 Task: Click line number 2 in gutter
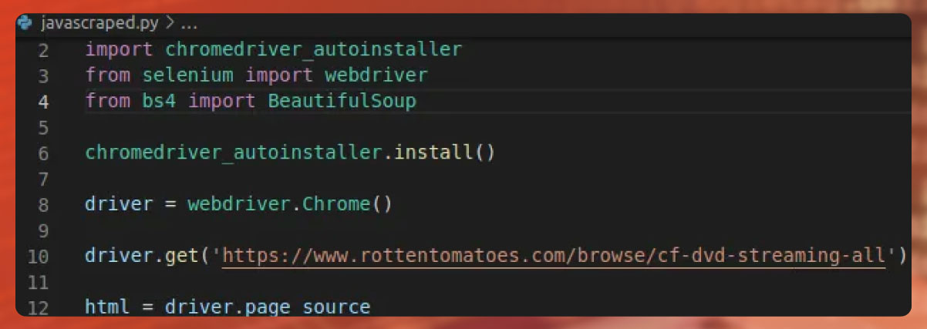tap(42, 50)
